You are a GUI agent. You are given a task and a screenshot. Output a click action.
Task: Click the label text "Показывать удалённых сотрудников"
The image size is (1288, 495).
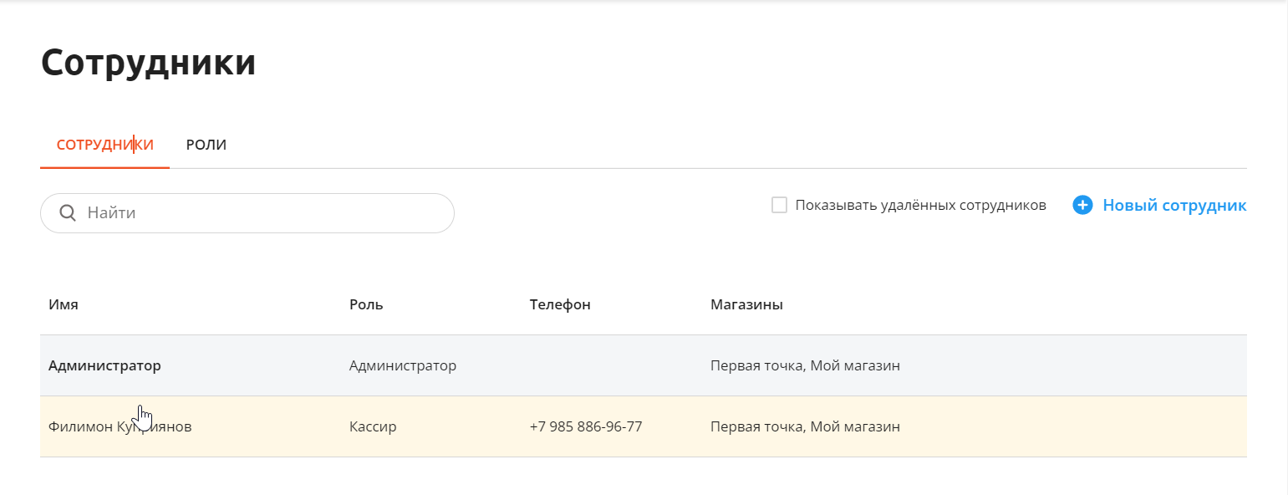click(x=921, y=205)
